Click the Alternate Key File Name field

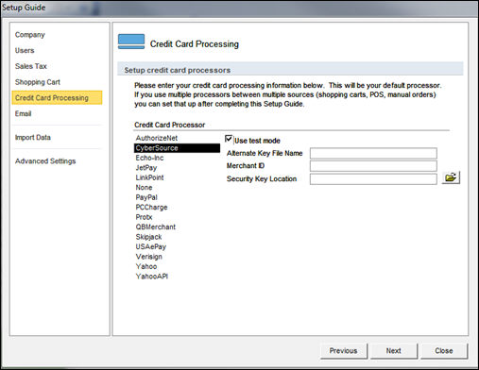point(373,154)
